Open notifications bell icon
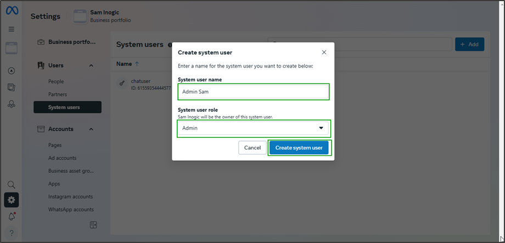The height and width of the screenshot is (243, 505). pyautogui.click(x=12, y=217)
